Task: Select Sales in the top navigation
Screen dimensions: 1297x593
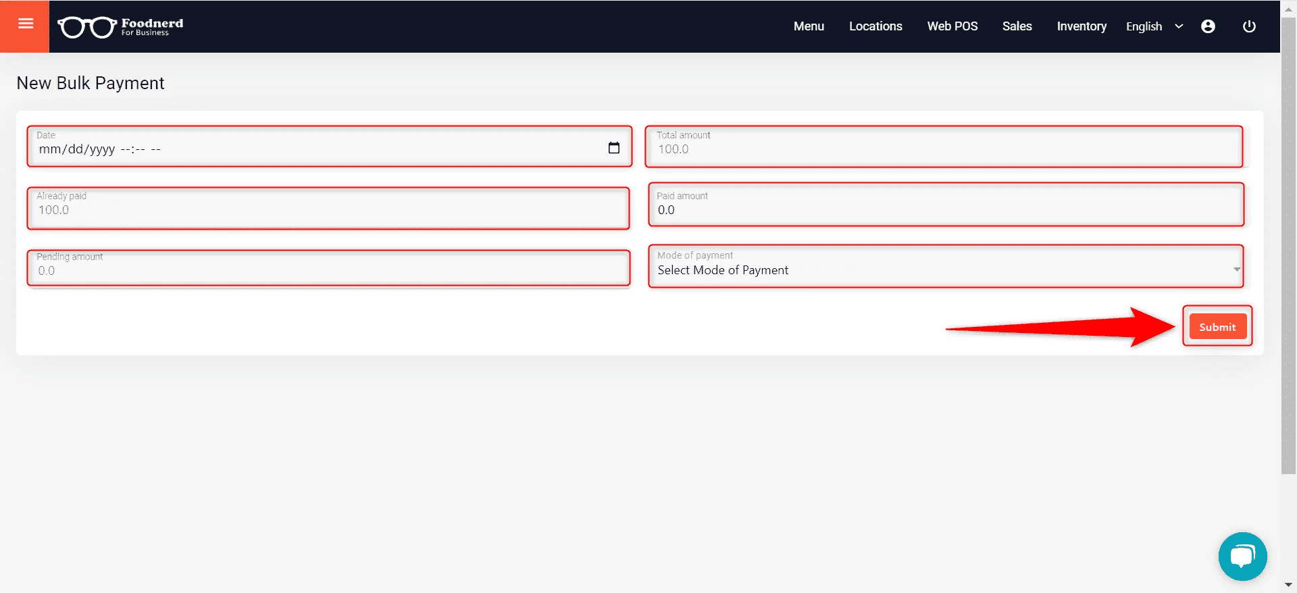Action: point(1017,26)
